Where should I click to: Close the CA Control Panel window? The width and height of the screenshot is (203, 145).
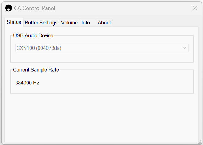(x=194, y=8)
